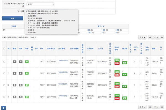Sort by 引当日時 column header
Image resolution: width=166 pixels, height=110 pixels.
pos(90,48)
